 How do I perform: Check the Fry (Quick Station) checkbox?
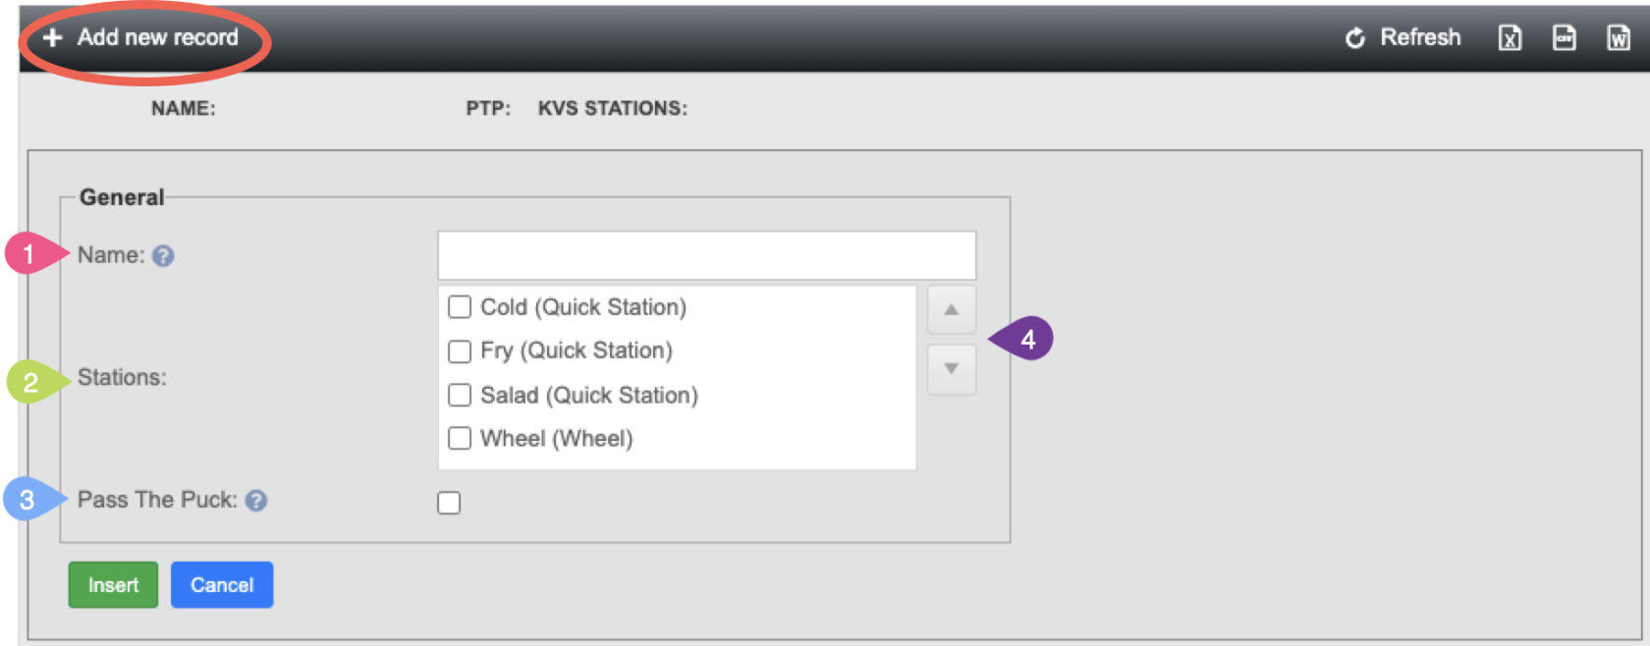(x=460, y=351)
